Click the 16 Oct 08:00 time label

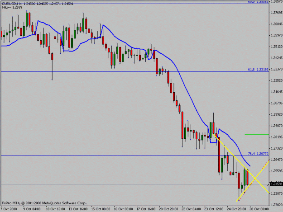124,209
